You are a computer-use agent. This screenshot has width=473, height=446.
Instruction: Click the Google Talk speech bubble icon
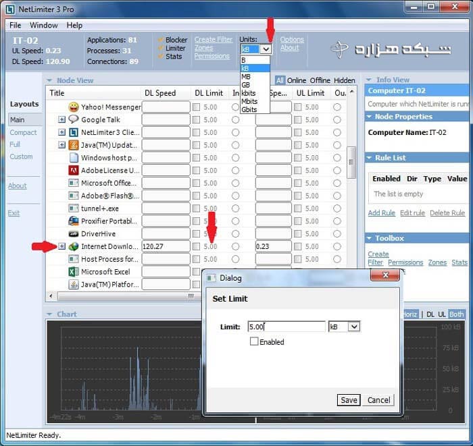pyautogui.click(x=73, y=119)
